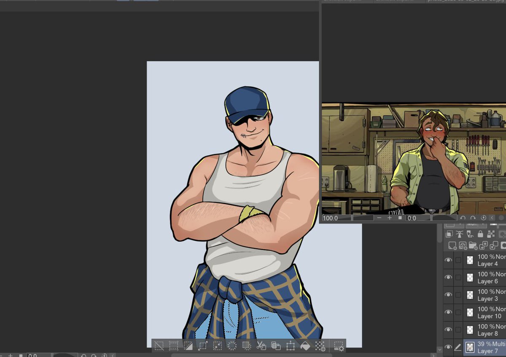Click reference window zoom field 100.0
The height and width of the screenshot is (357, 506).
(x=336, y=218)
